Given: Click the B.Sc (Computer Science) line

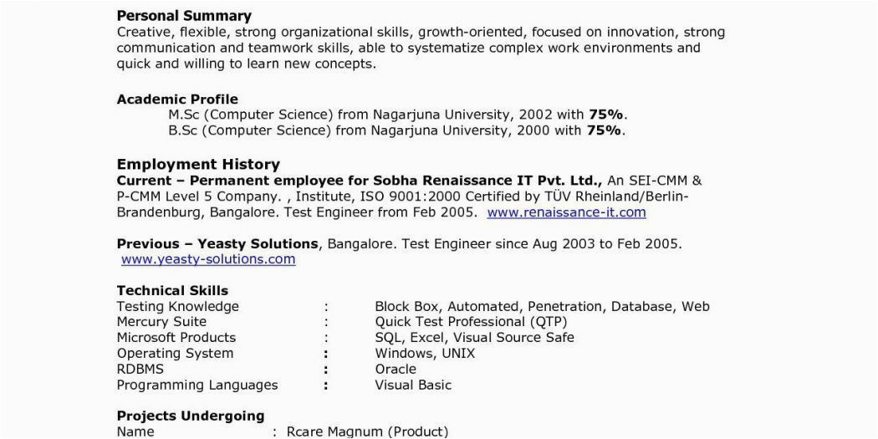Looking at the screenshot, I should coord(396,130).
